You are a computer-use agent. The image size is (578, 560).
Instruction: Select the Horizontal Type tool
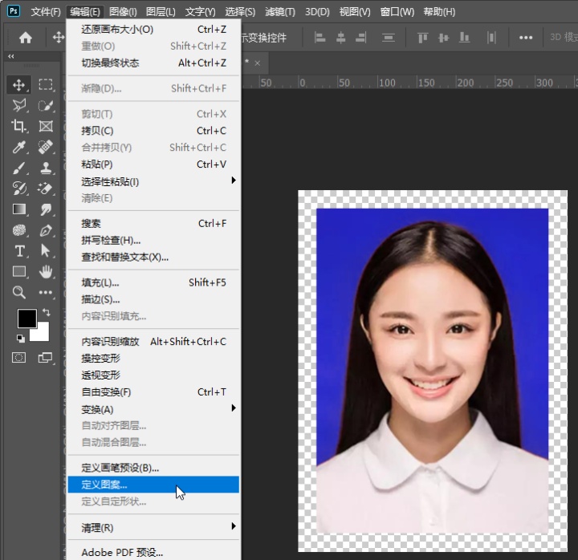pos(18,251)
